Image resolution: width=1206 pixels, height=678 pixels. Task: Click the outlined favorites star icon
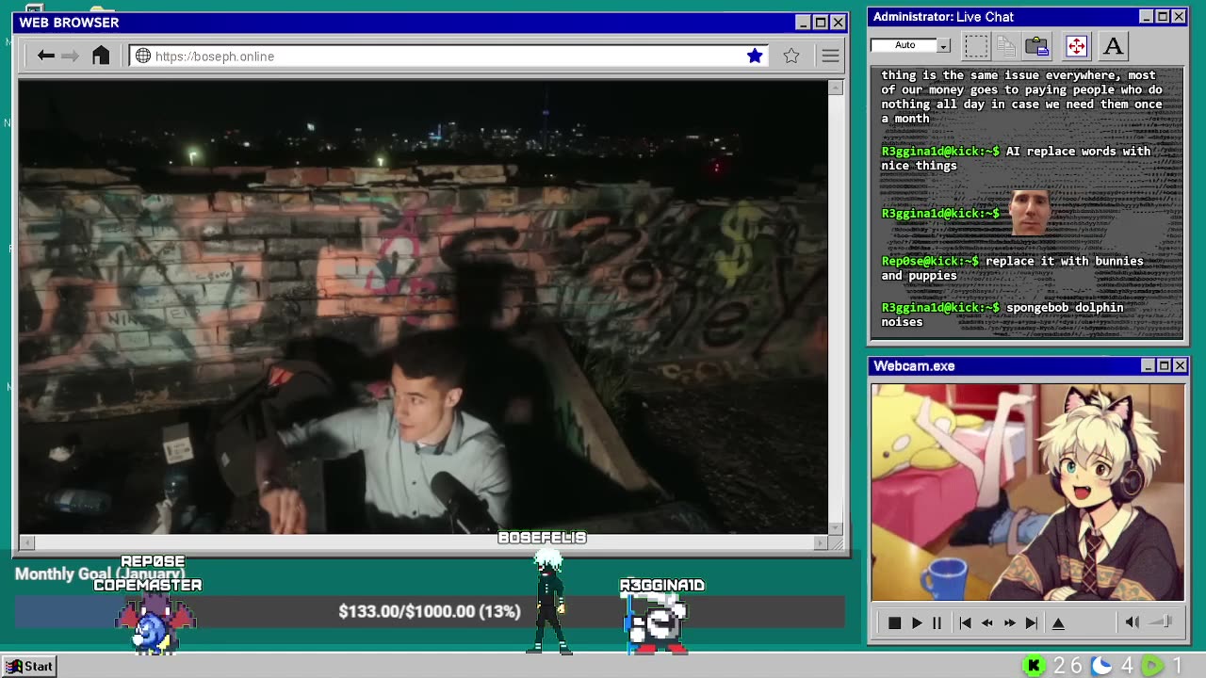791,56
